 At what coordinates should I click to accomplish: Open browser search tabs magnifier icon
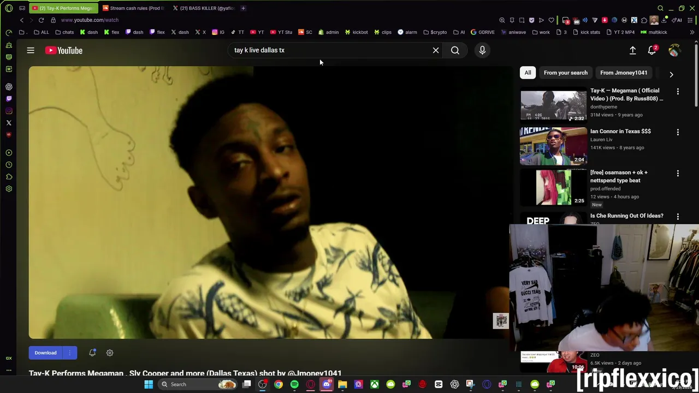coord(660,8)
